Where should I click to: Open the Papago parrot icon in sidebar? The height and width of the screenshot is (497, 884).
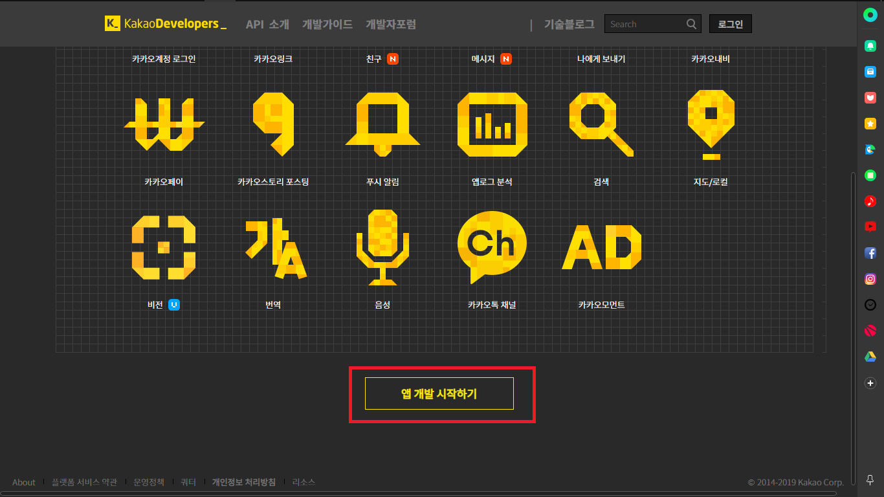[x=870, y=149]
